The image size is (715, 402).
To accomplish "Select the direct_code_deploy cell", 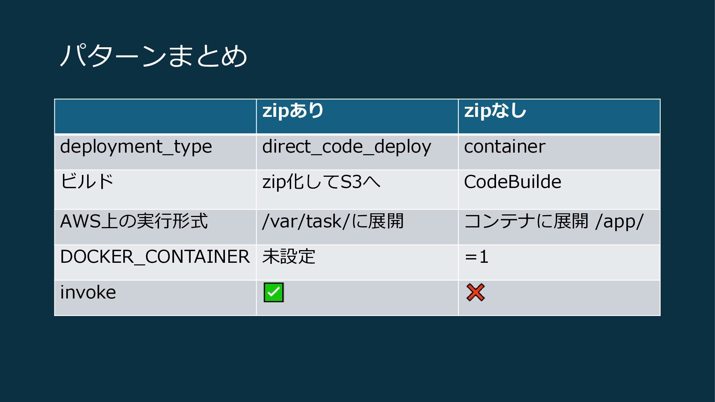I will pos(347,147).
